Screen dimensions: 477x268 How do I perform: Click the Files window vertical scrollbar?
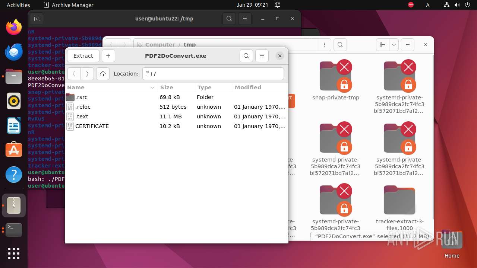pyautogui.click(x=432, y=137)
